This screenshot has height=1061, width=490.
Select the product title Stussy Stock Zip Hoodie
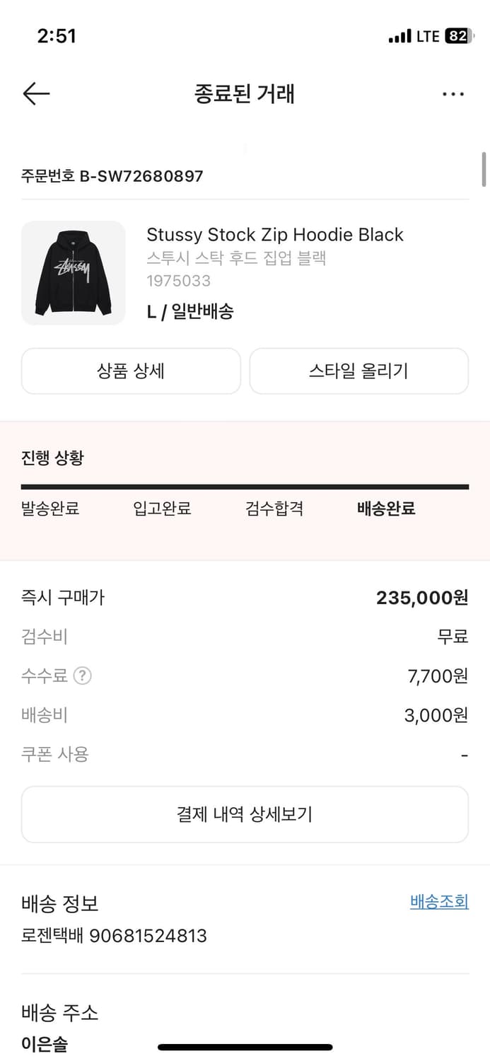(x=275, y=234)
